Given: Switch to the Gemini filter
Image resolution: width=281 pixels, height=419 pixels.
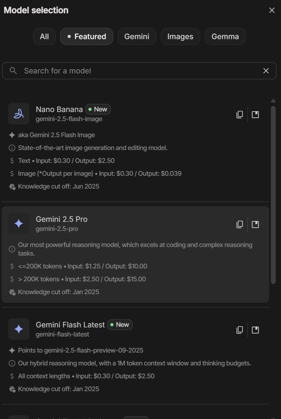Looking at the screenshot, I should (x=137, y=36).
